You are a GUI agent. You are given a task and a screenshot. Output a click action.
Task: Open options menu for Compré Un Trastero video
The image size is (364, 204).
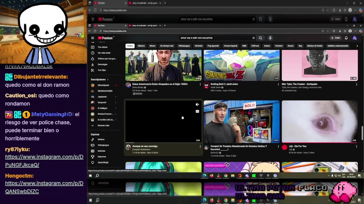click(278, 146)
